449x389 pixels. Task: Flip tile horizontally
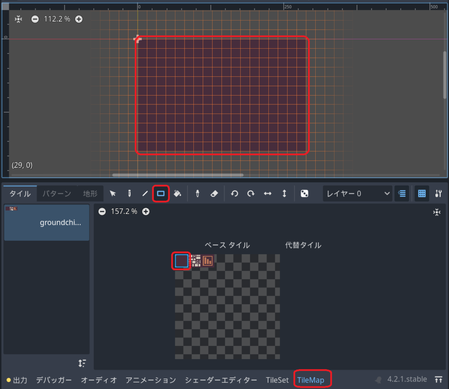pyautogui.click(x=267, y=193)
